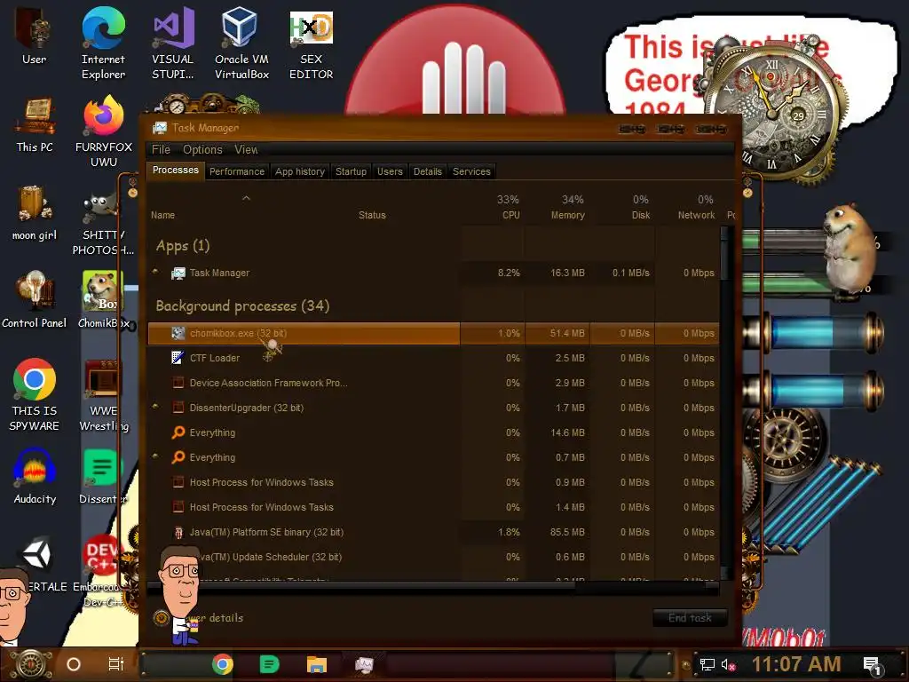This screenshot has height=682, width=909.
Task: Click the steampunk clock desktop gadget
Action: point(771,110)
